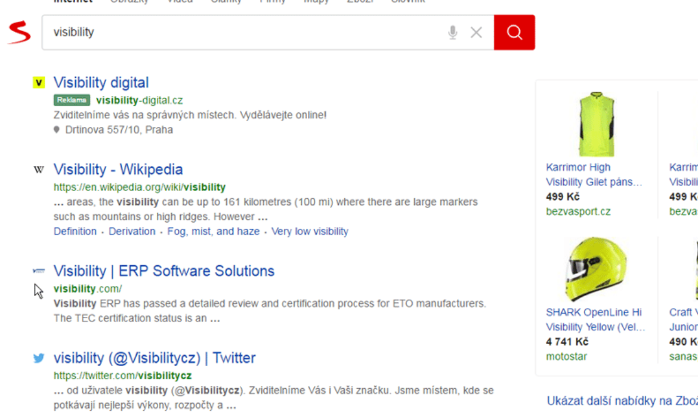Image resolution: width=698 pixels, height=418 pixels.
Task: Click the Twitter result snippet text
Action: click(274, 398)
